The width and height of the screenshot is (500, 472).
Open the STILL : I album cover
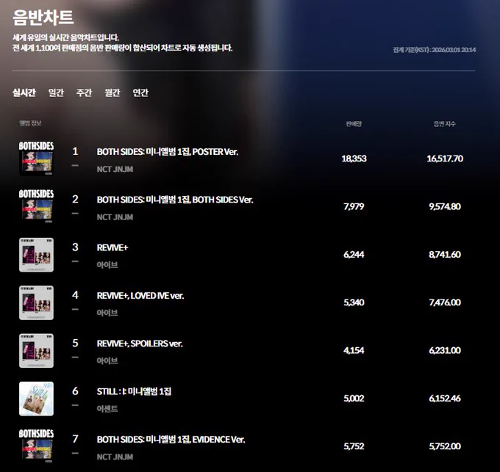[x=36, y=399]
